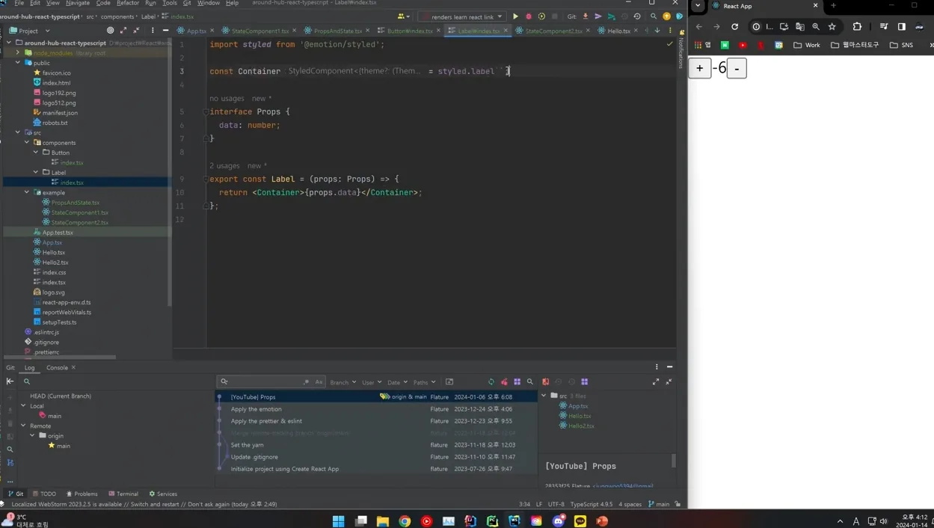Open the Problems tool window tab
The height and width of the screenshot is (528, 934).
[82, 494]
